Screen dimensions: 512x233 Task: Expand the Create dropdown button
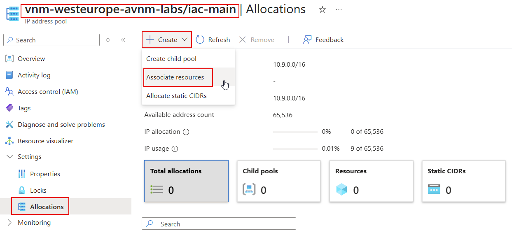coord(167,40)
